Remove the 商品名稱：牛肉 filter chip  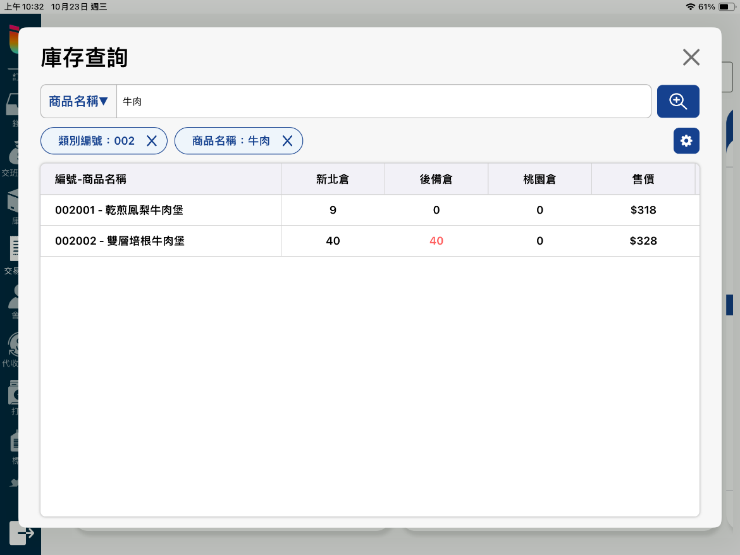(x=287, y=141)
